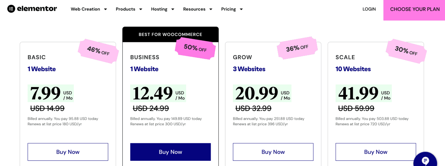The image size is (445, 166).
Task: Click the Elementor logo icon
Action: [11, 9]
